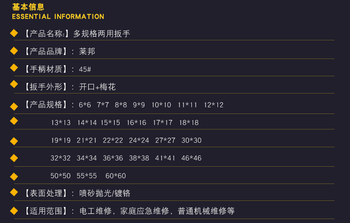This screenshot has height=223, width=350.
Task: Click the diamond bullet on the 13*13 row
Action: (x=14, y=121)
